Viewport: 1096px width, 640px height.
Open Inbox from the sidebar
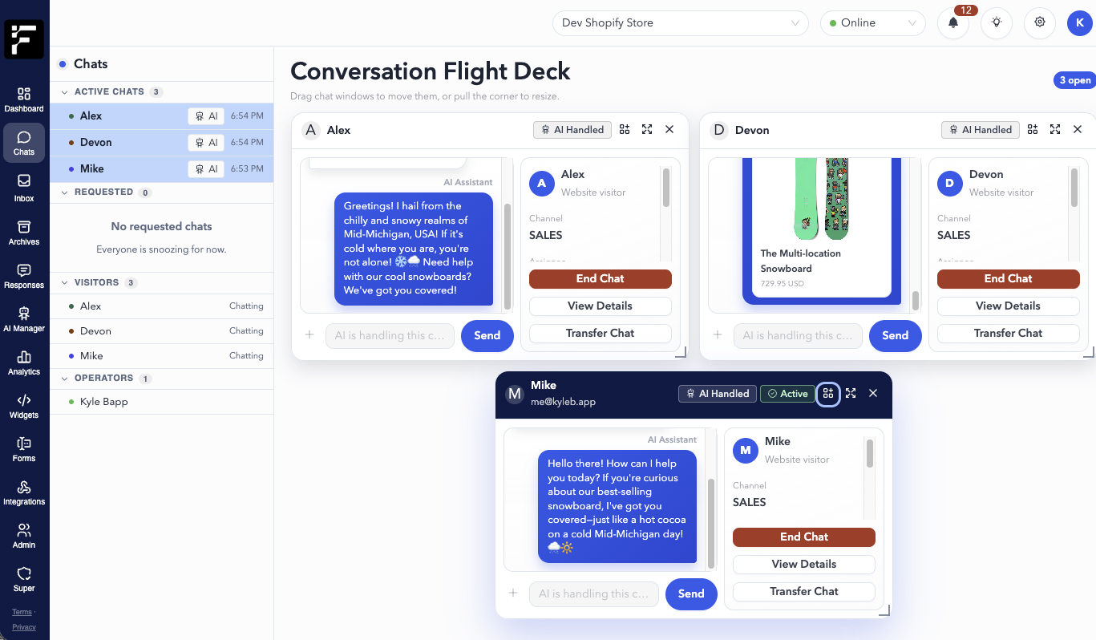point(24,188)
